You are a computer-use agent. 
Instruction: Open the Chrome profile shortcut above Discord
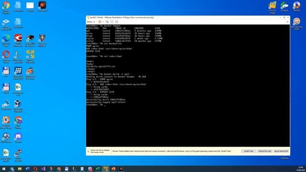(18, 122)
